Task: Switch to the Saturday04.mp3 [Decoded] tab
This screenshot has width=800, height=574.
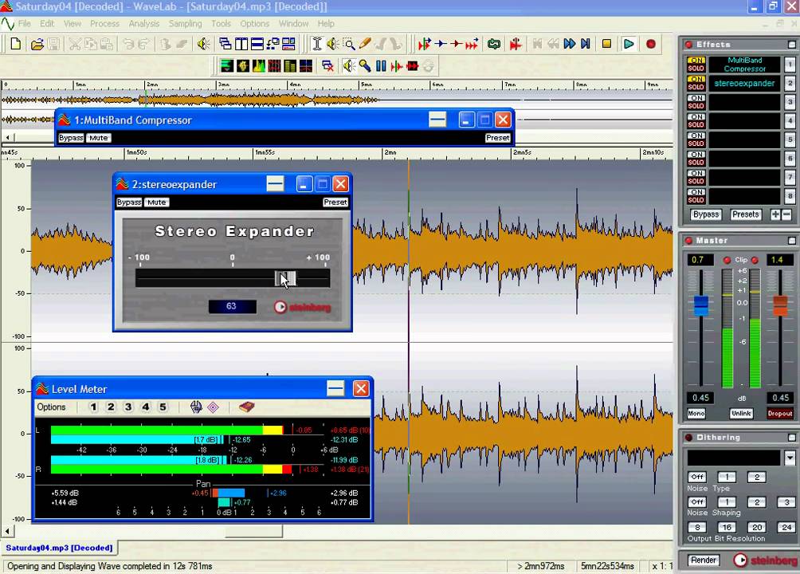Action: click(x=60, y=548)
